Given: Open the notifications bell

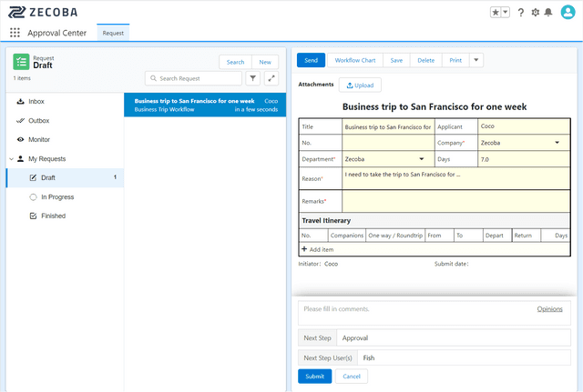Looking at the screenshot, I should click(548, 13).
